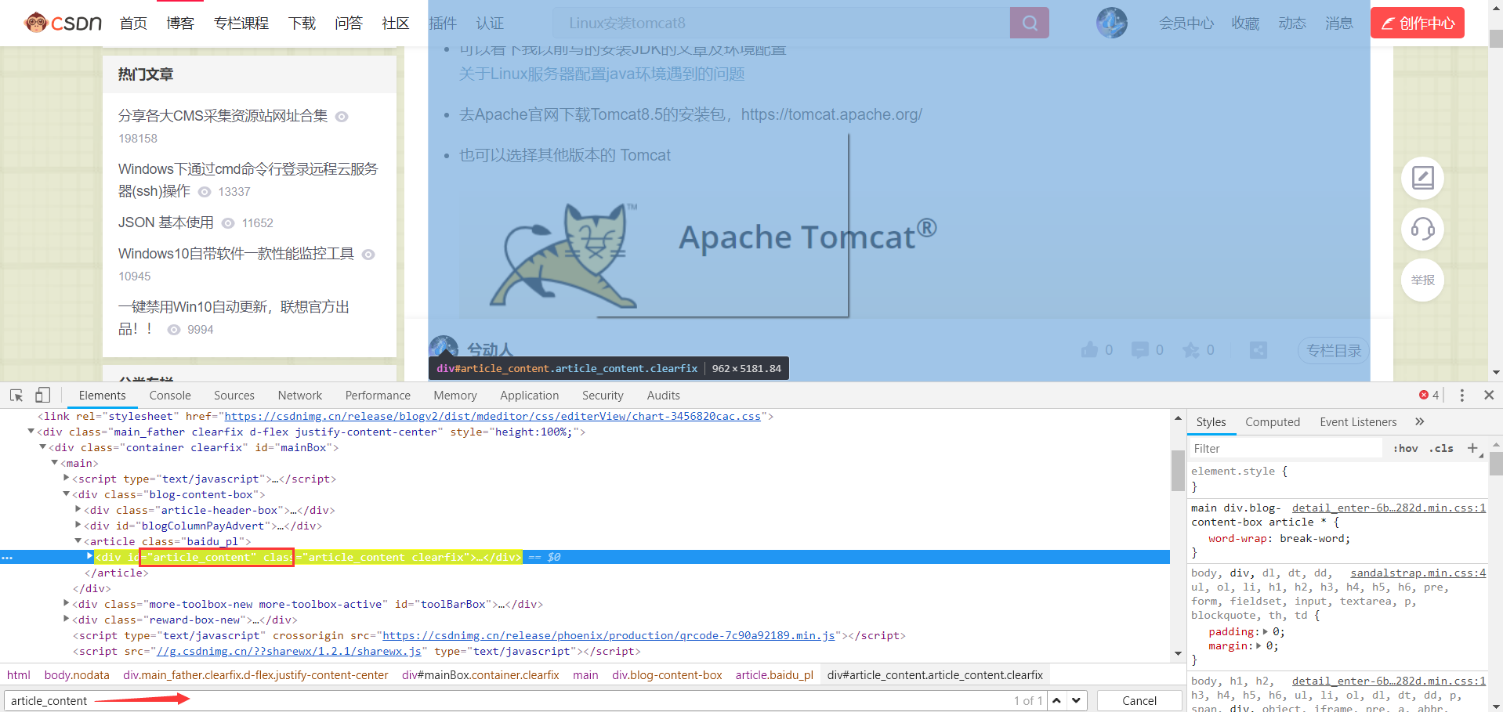Image resolution: width=1503 pixels, height=712 pixels.
Task: Open the chart-3456820cac.css link
Action: coord(492,416)
